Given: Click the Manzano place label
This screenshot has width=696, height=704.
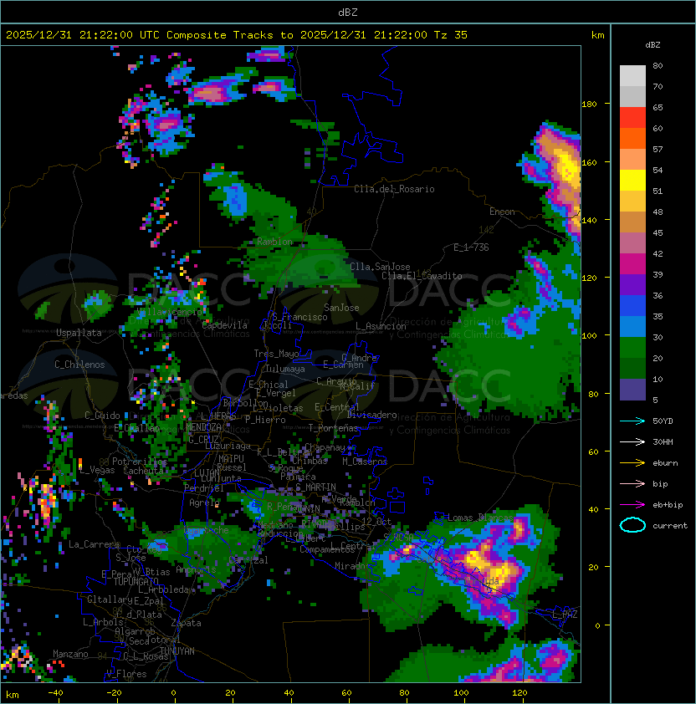Looking at the screenshot, I should click(70, 654).
